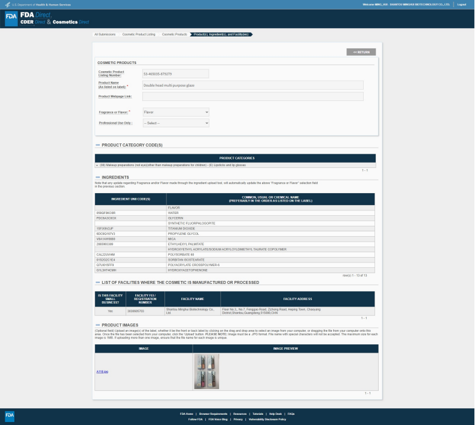
Task: Click the FDA logo in the footer
Action: [10, 415]
